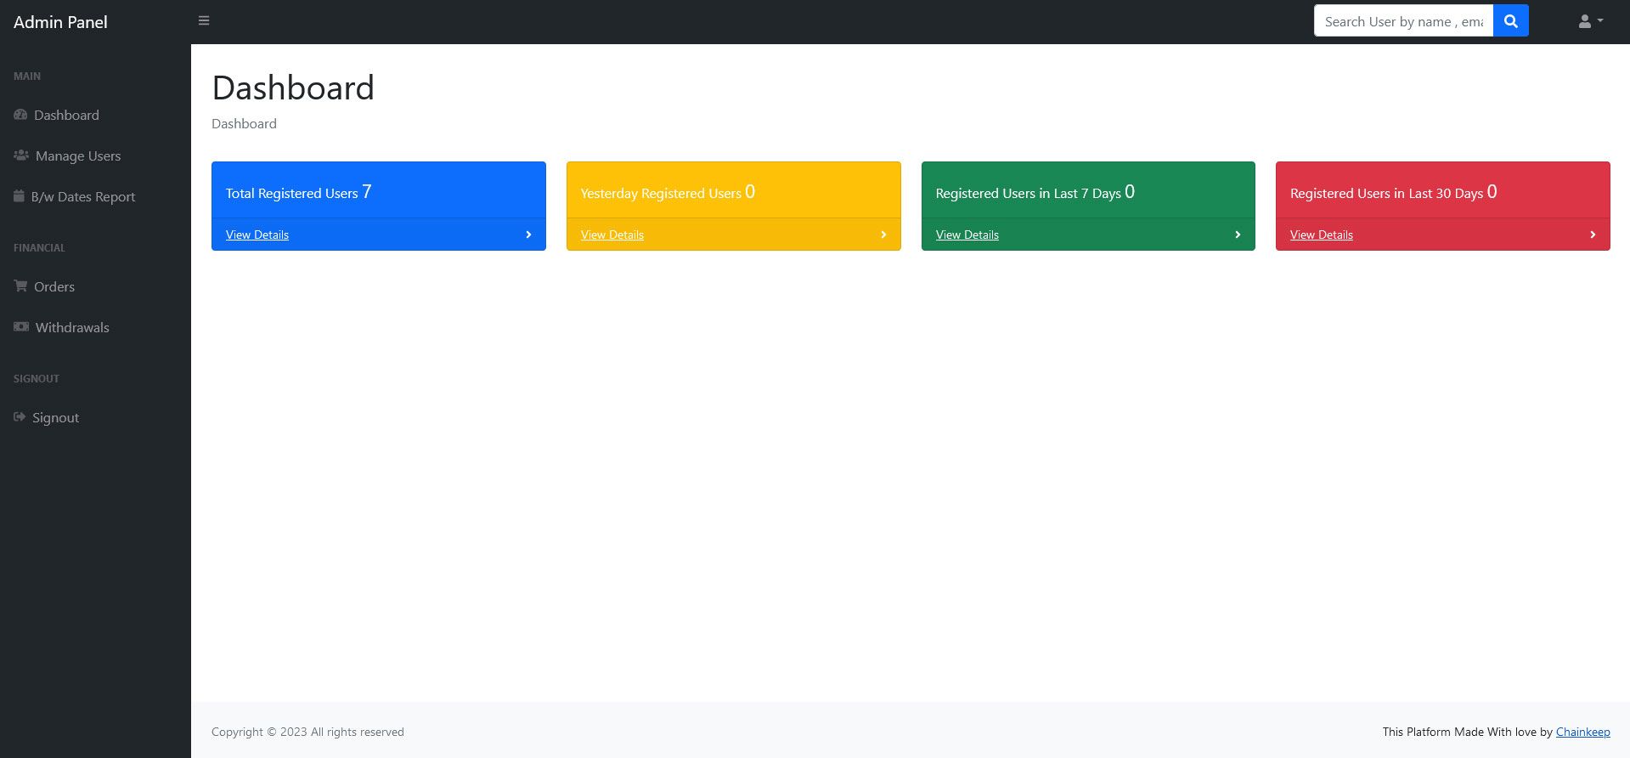
Task: Click the Signout arrow icon
Action: point(20,417)
